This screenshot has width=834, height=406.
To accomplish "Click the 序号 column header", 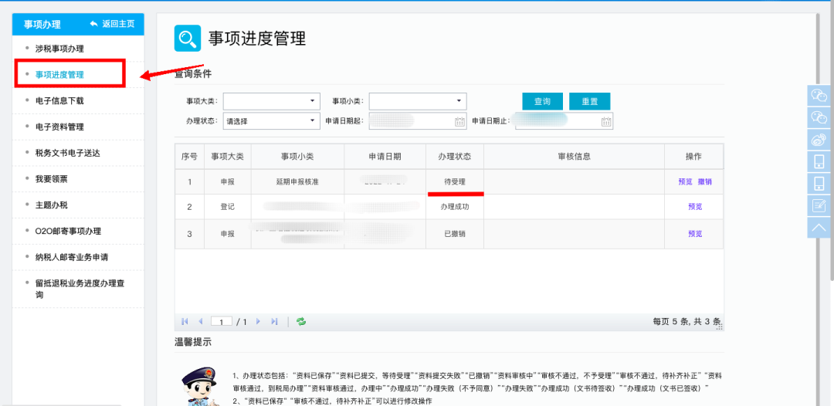I will (x=189, y=156).
